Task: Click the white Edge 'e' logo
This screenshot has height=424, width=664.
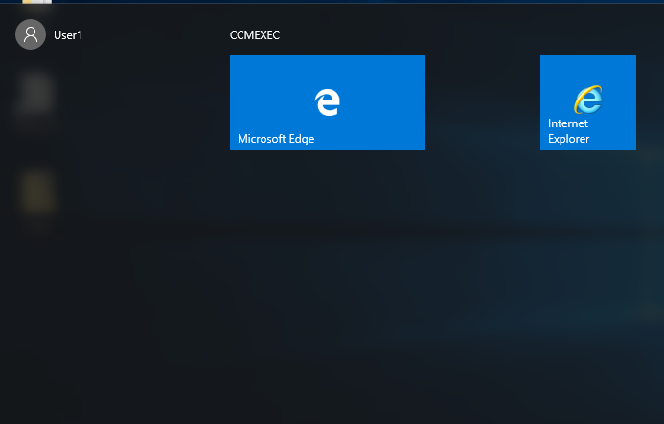Action: coord(328,100)
